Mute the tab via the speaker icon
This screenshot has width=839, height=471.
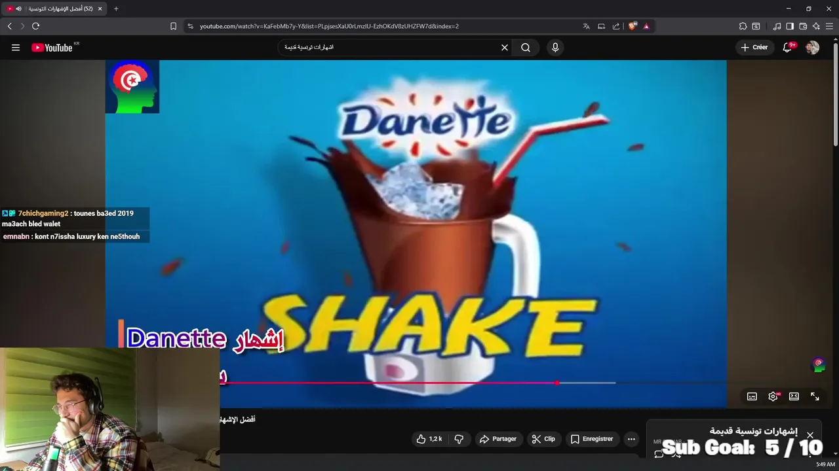18,9
